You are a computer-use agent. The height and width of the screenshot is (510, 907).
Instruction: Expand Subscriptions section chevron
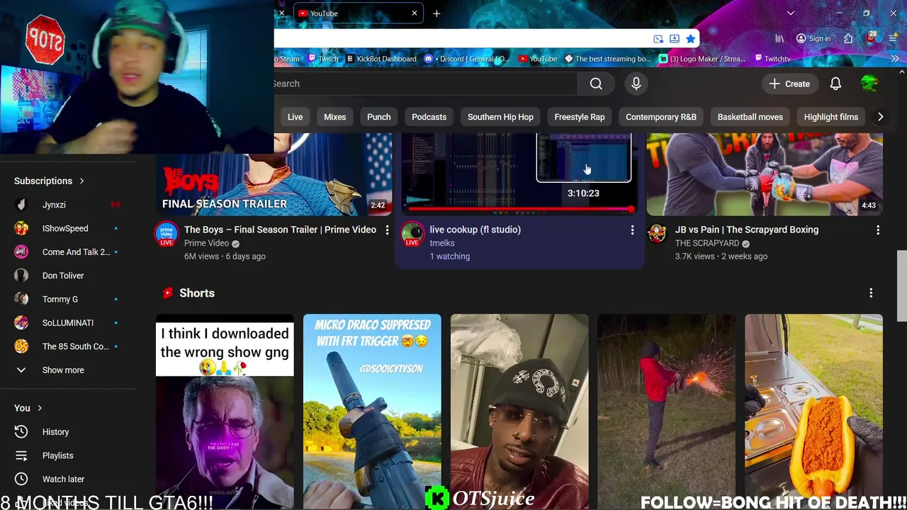coord(81,181)
